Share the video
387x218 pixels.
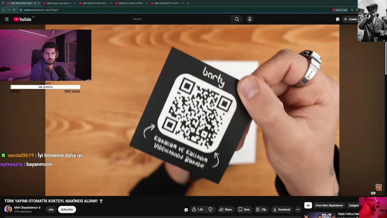click(226, 210)
